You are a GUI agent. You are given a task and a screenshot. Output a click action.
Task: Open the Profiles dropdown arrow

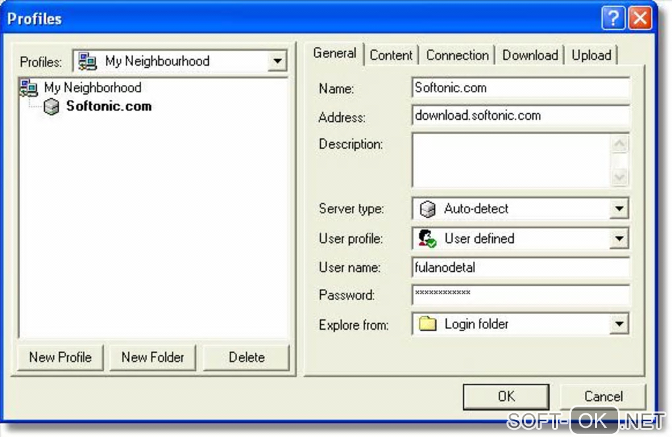coord(277,61)
